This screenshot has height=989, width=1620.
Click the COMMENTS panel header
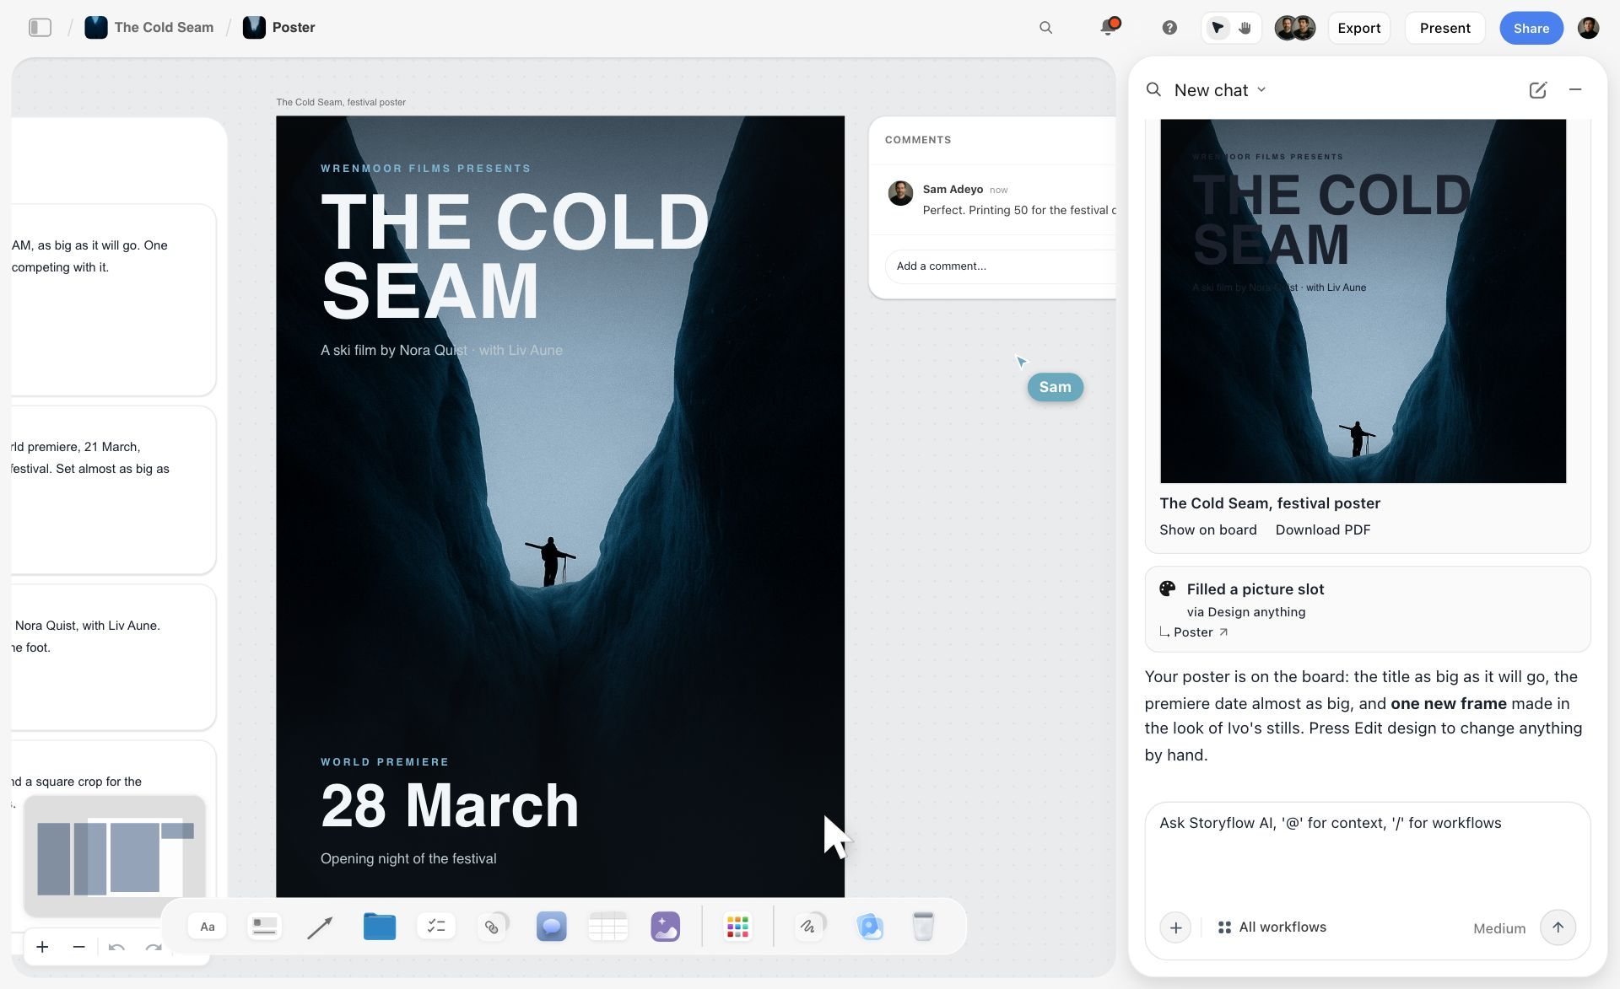[x=918, y=140]
